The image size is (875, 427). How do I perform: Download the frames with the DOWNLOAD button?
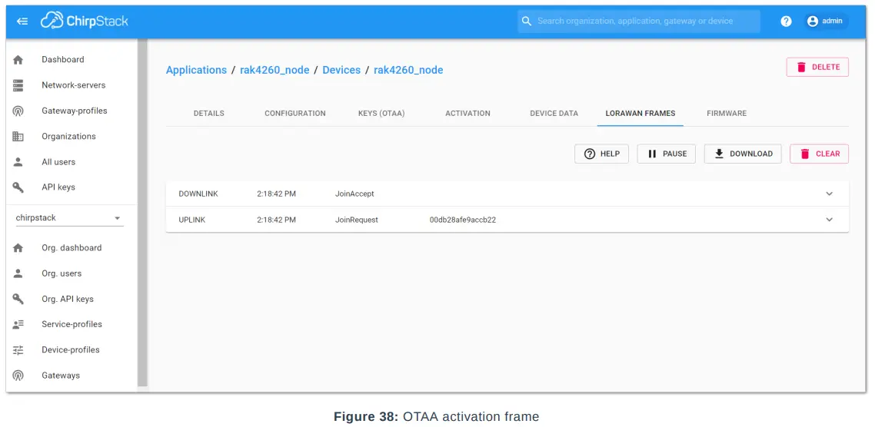tap(743, 154)
